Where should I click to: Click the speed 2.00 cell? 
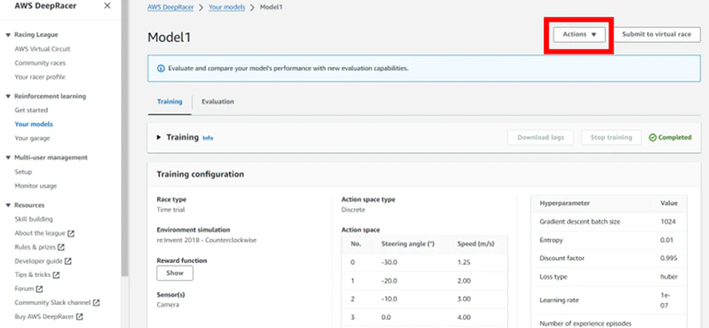coord(464,281)
